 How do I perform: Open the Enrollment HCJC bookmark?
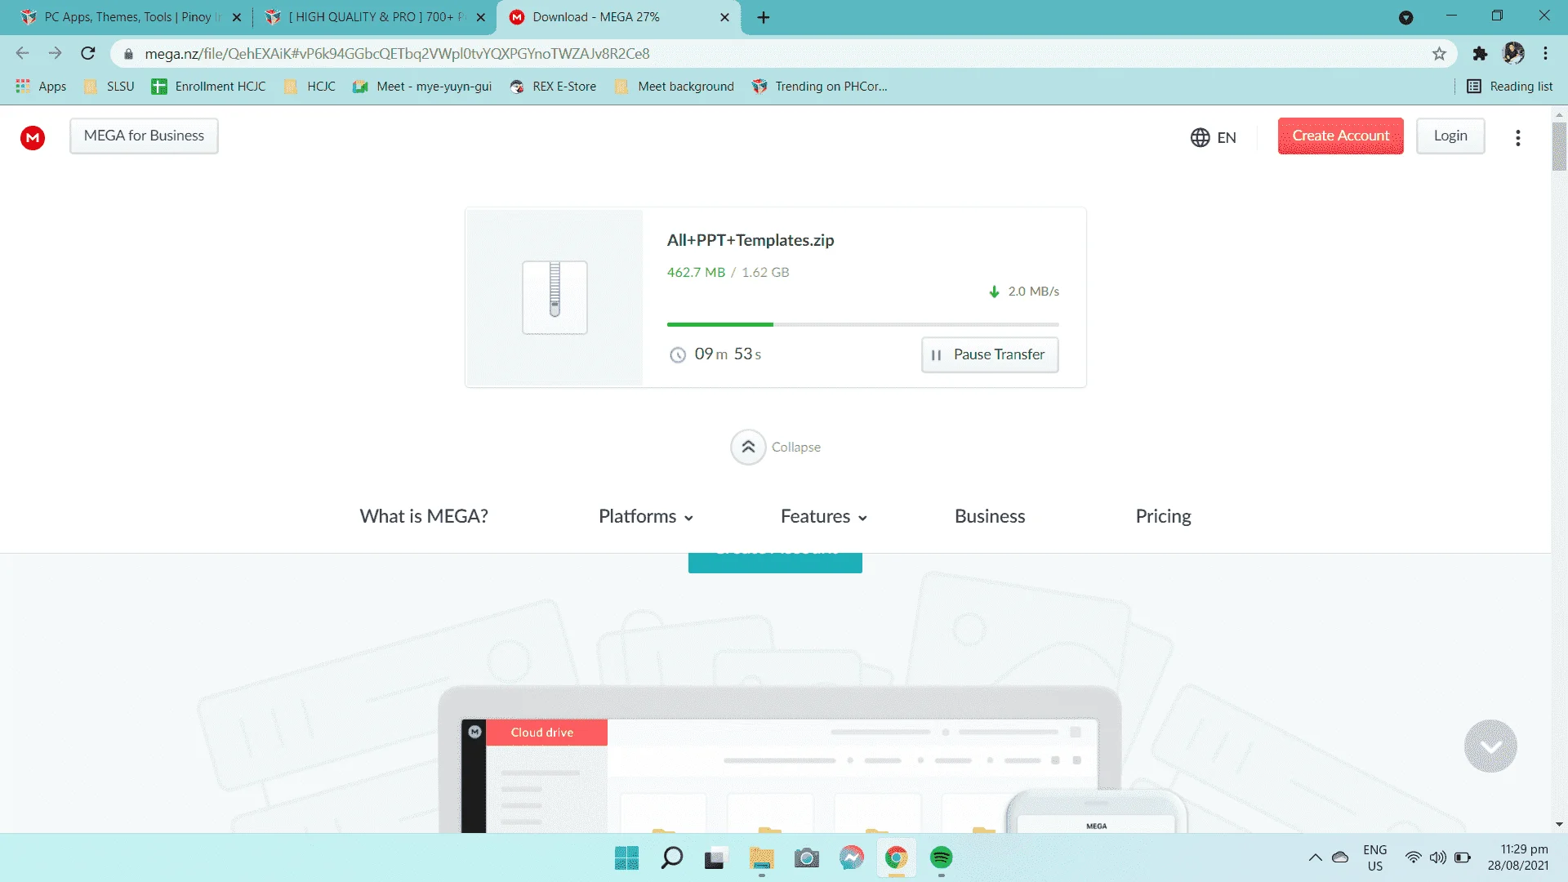click(208, 87)
